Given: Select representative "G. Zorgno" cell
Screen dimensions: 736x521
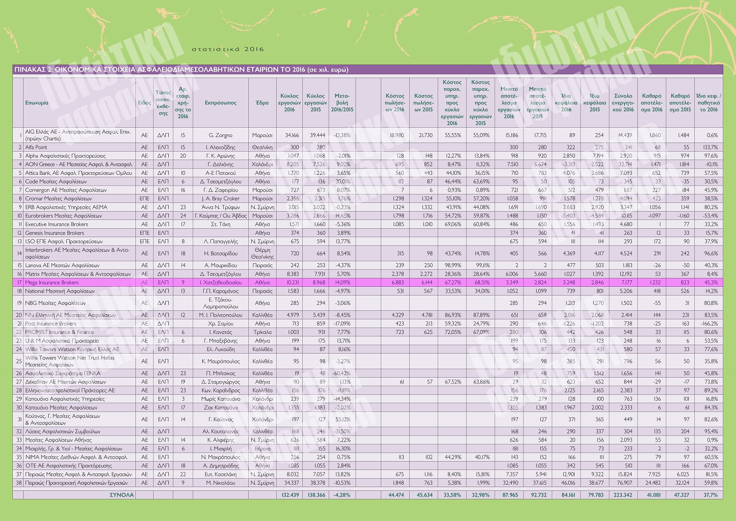Looking at the screenshot, I should click(x=220, y=136).
